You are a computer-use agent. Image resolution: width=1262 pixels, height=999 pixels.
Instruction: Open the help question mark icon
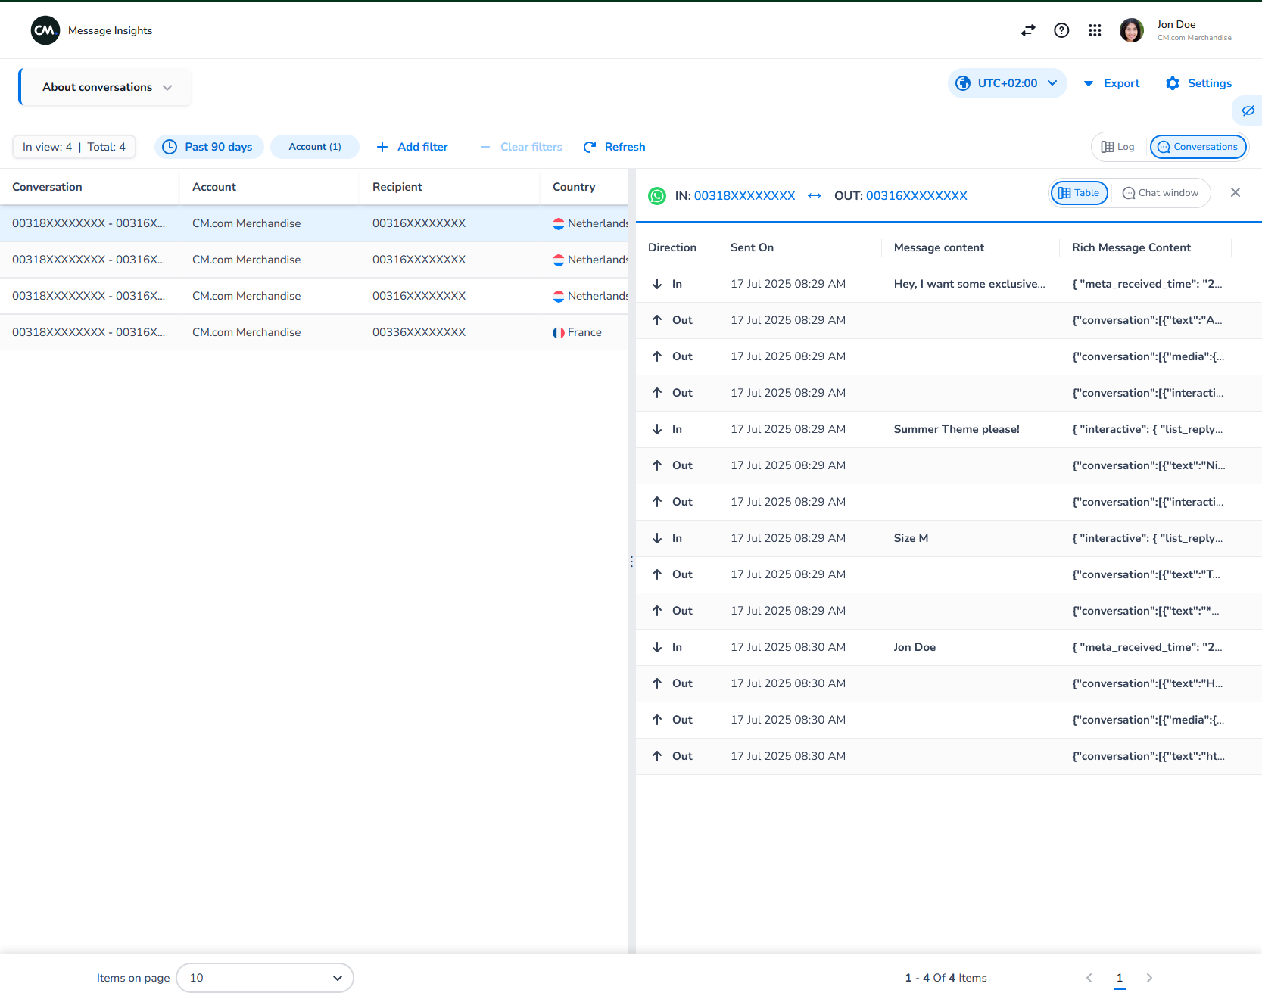(x=1061, y=30)
